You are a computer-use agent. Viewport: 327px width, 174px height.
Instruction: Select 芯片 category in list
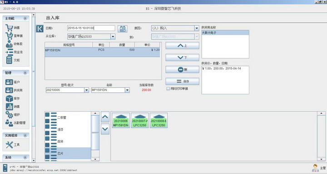coord(68,154)
